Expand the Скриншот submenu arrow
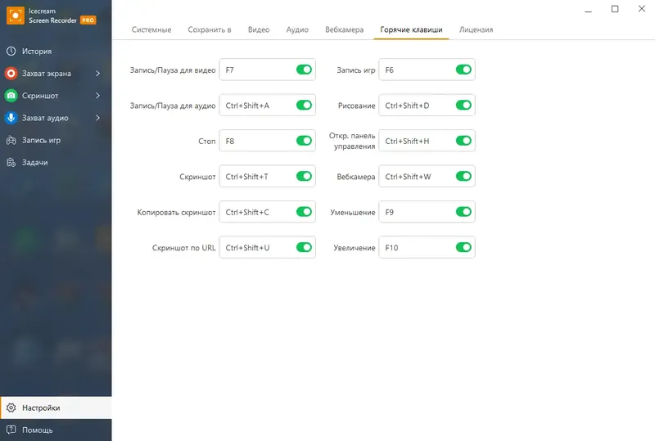This screenshot has width=655, height=441. (x=97, y=96)
